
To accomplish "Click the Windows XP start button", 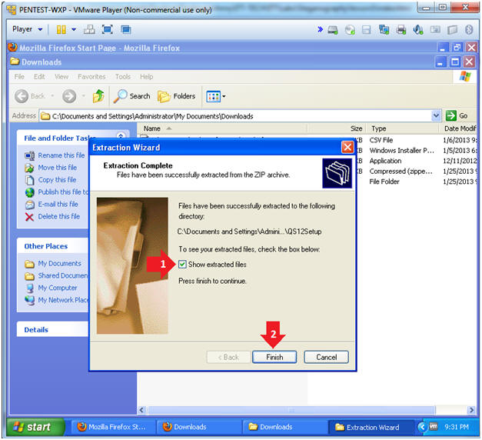I will tap(35, 427).
